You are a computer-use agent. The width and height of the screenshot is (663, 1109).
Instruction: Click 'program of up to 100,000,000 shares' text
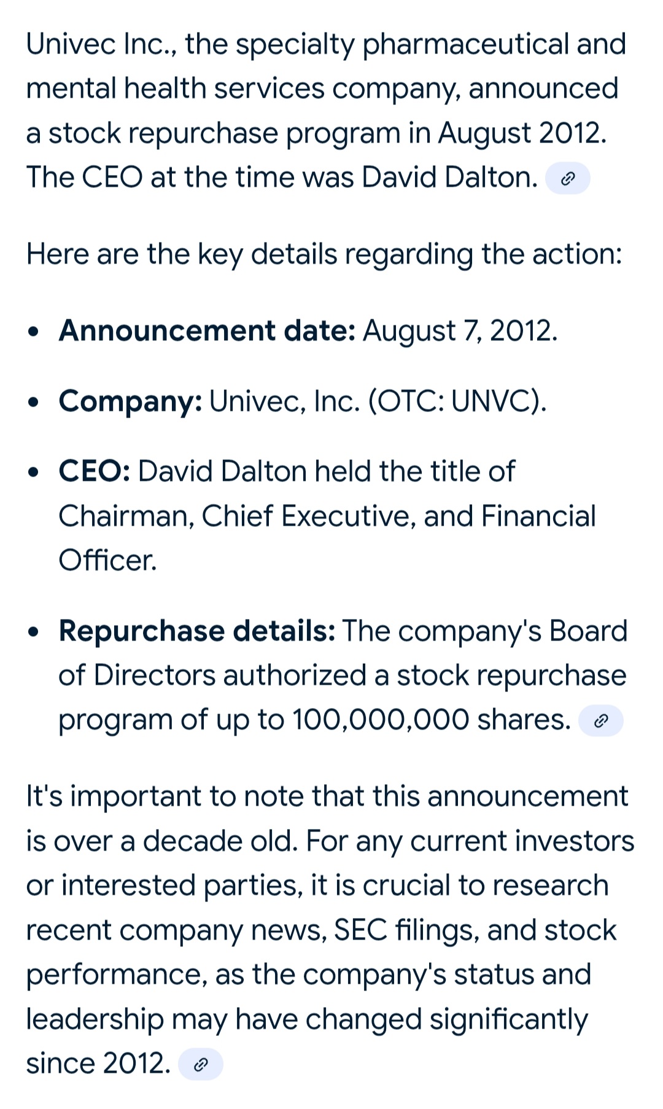pyautogui.click(x=315, y=720)
